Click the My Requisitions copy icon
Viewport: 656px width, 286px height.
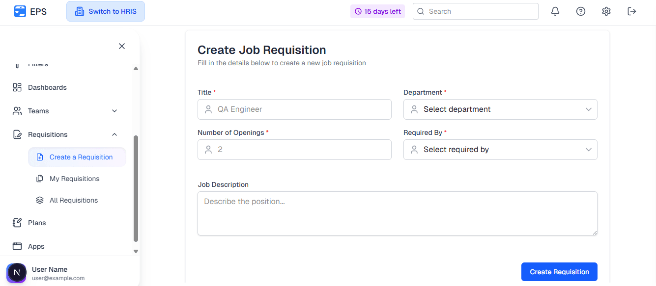pos(40,179)
